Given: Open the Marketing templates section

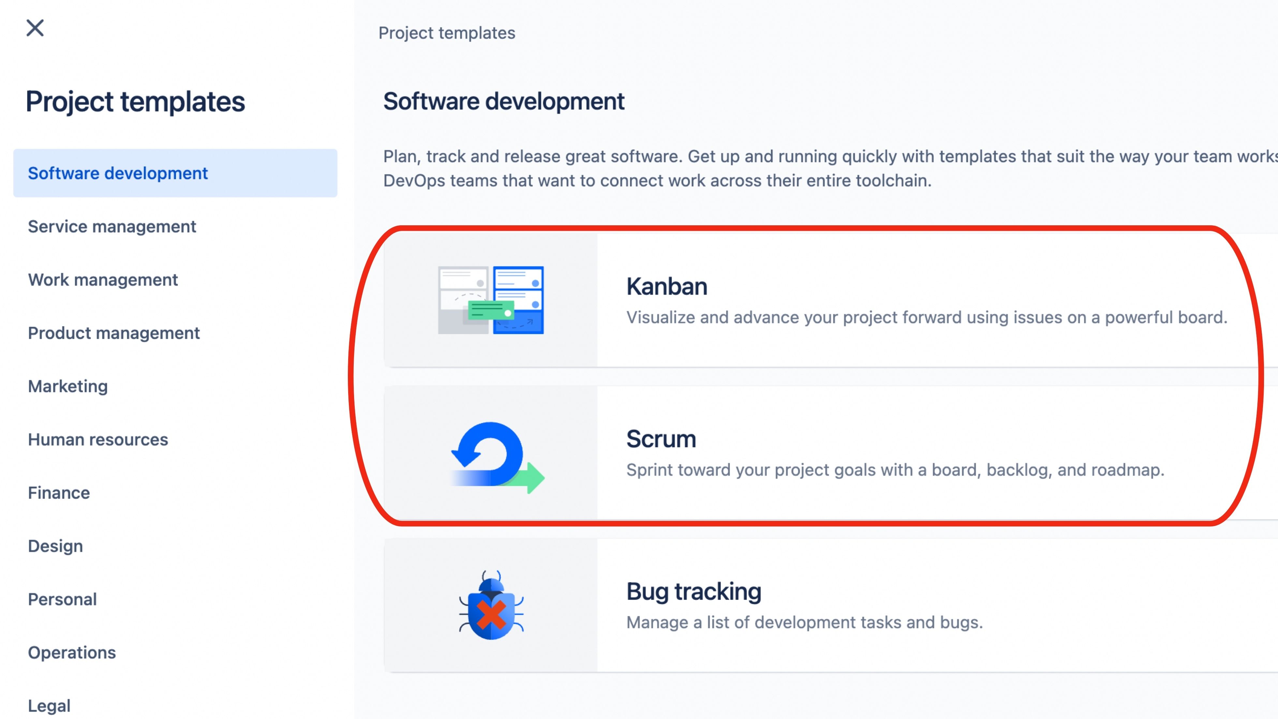Looking at the screenshot, I should [x=67, y=386].
